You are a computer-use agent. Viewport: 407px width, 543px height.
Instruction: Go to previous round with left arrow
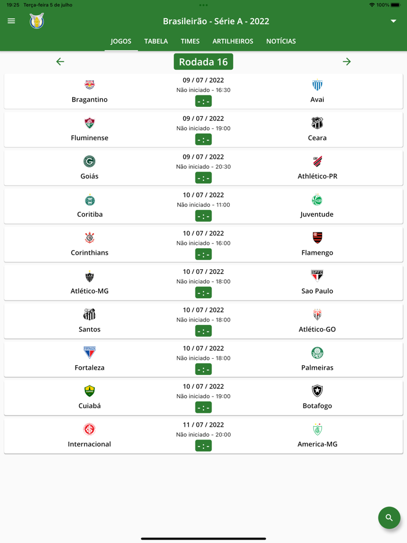pos(60,61)
